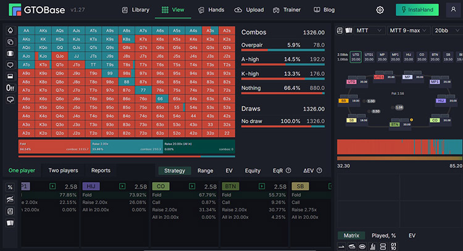Select the Raise 2.00x action bar
The height and width of the screenshot is (251, 463).
127,146
